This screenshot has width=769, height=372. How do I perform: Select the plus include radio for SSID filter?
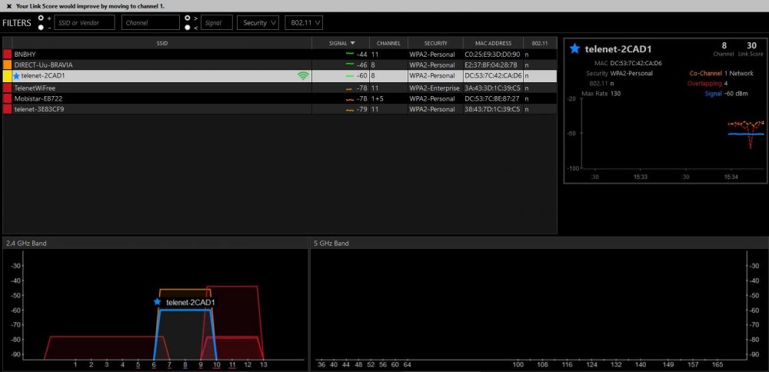pyautogui.click(x=41, y=18)
